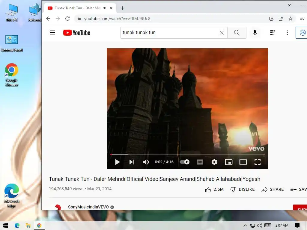
Task: View site info via lock icon
Action: tap(79, 19)
